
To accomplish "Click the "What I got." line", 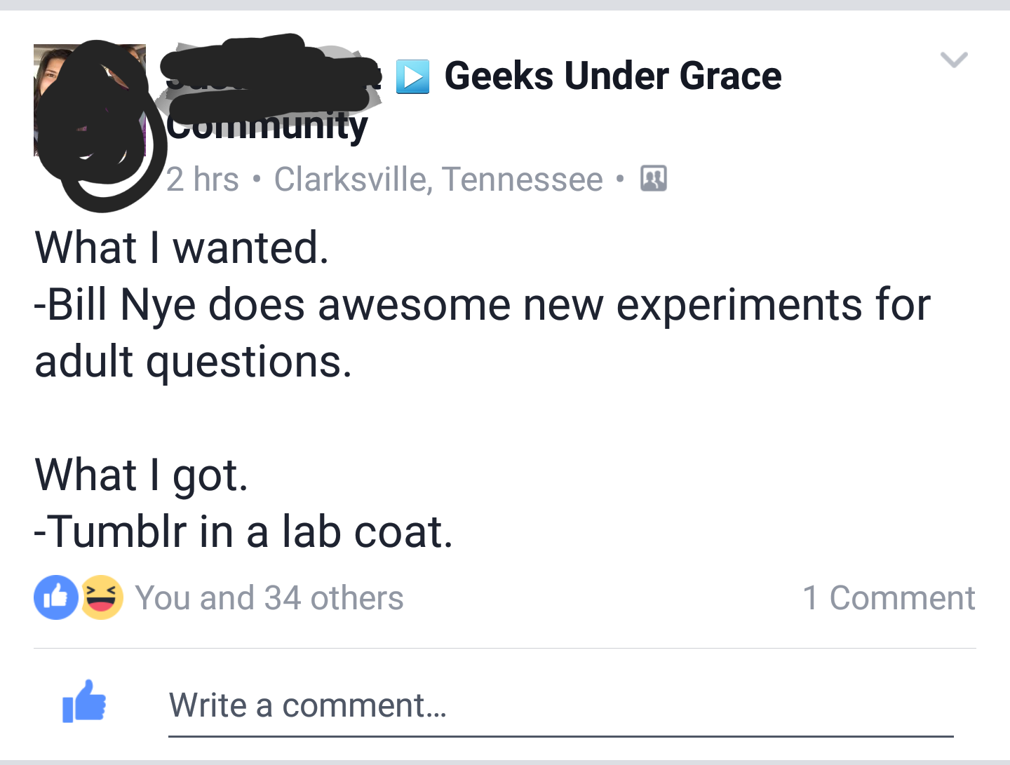I will tap(141, 475).
